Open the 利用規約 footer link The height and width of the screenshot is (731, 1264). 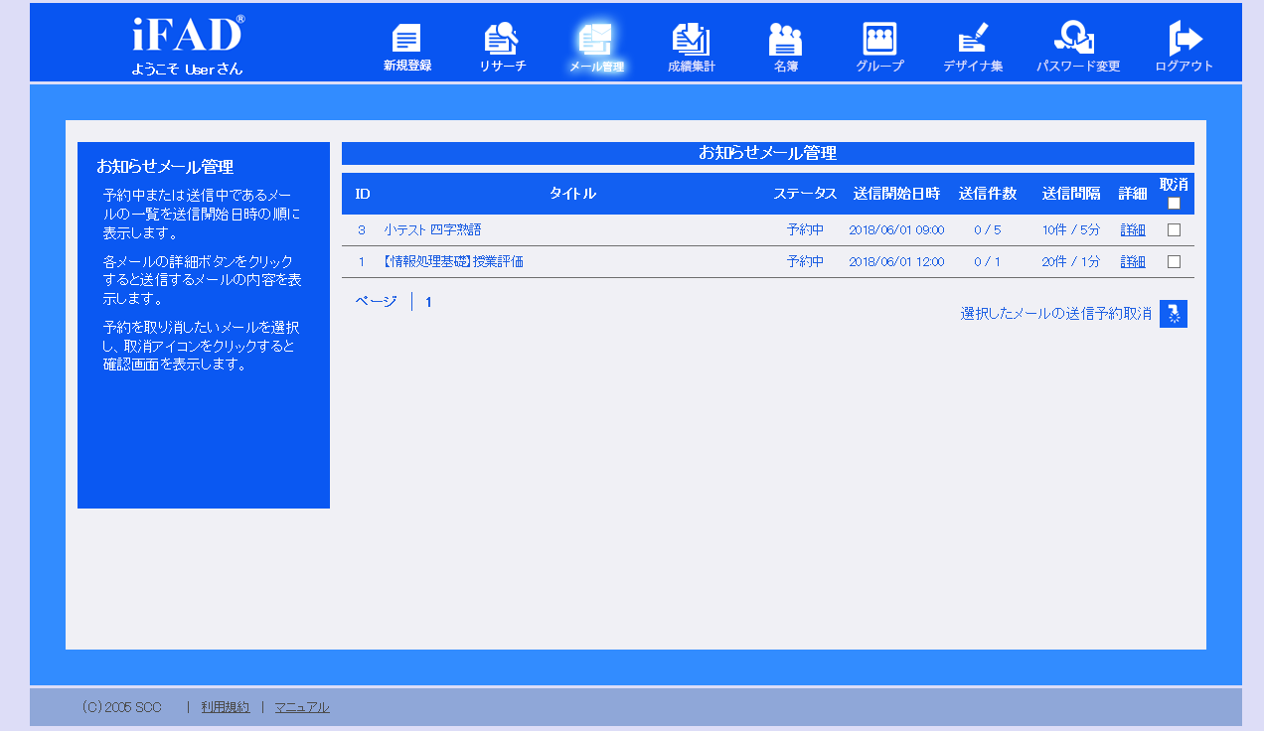(226, 707)
